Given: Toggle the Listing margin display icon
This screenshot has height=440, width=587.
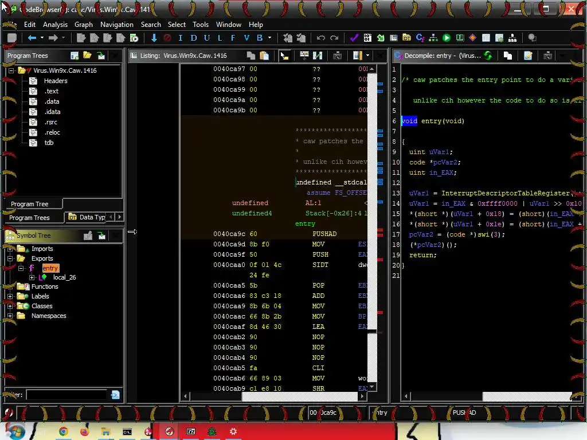Looking at the screenshot, I should pyautogui.click(x=358, y=56).
